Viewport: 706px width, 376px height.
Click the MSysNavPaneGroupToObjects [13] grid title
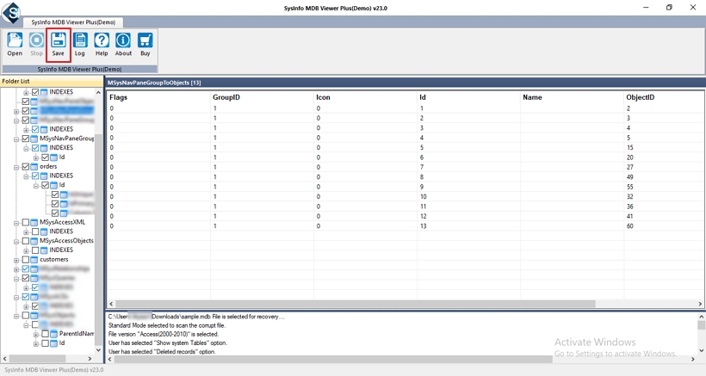coord(154,83)
